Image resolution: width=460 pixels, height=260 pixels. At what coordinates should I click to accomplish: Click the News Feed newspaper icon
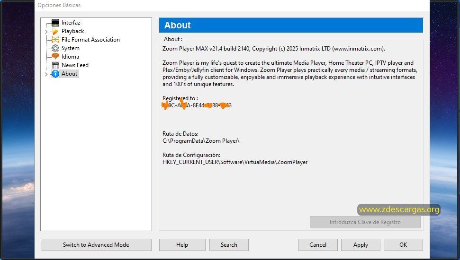55,65
